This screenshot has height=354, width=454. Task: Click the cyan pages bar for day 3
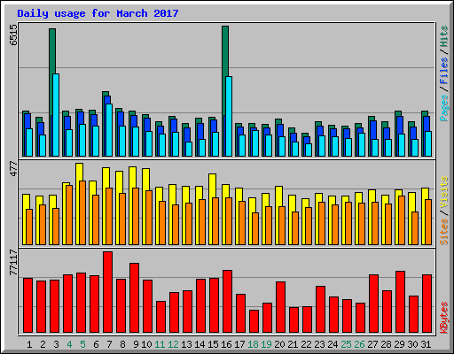click(x=56, y=115)
